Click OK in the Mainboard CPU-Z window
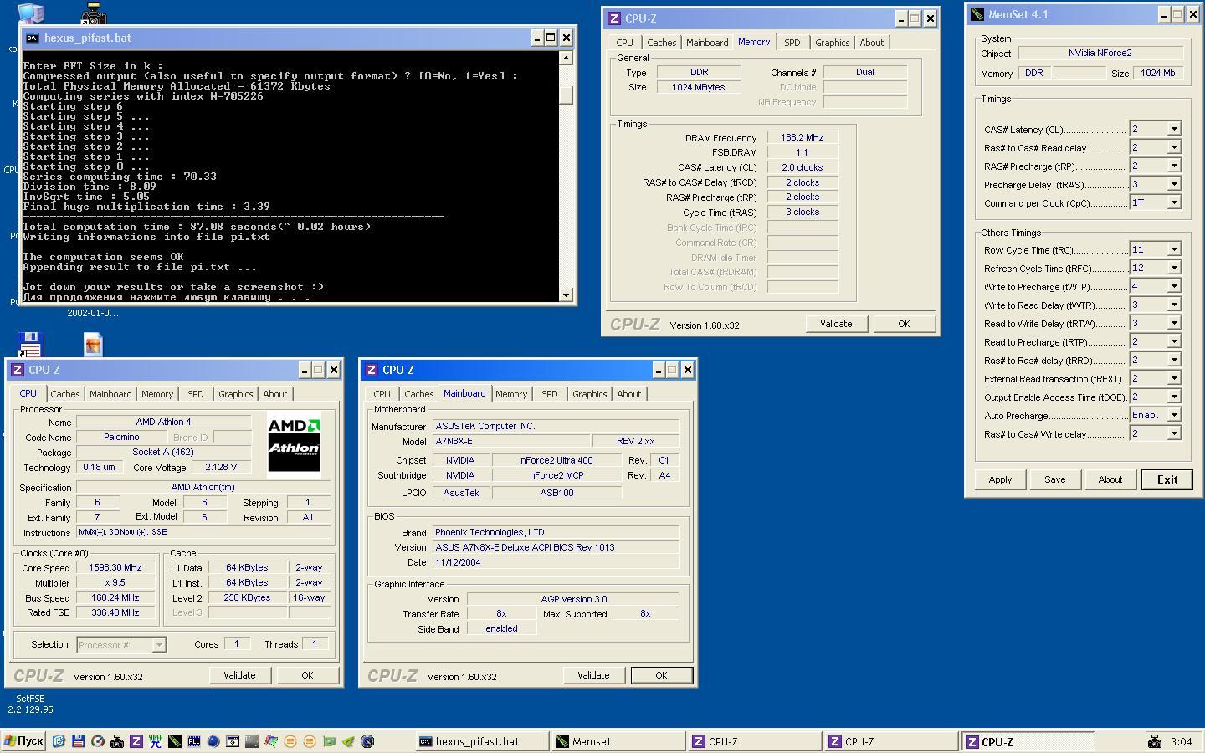1205x753 pixels. click(x=661, y=675)
